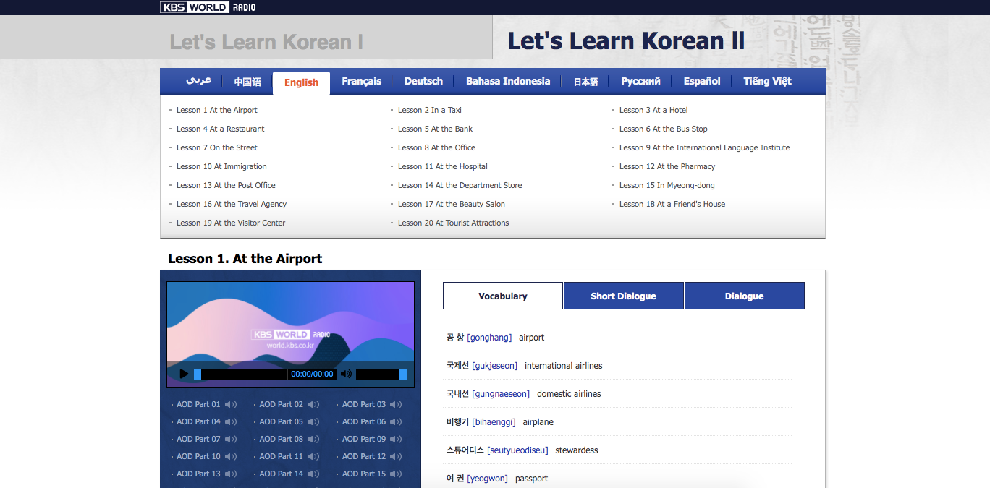Switch to the Short Dialogue tab
This screenshot has height=488, width=990.
623,295
